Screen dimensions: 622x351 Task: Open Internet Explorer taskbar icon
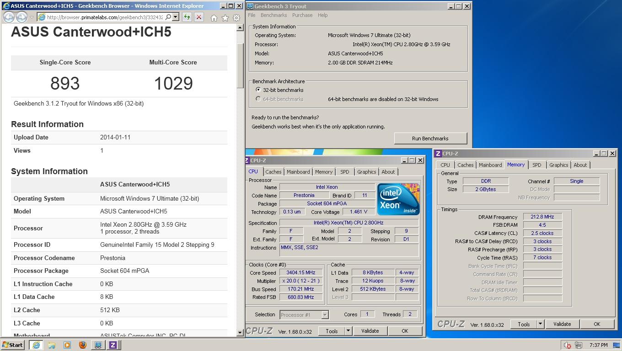click(x=36, y=345)
